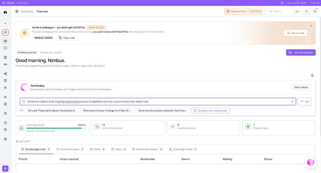Click the package box icon in invite banner
This screenshot has width=321, height=173.
point(24,33)
